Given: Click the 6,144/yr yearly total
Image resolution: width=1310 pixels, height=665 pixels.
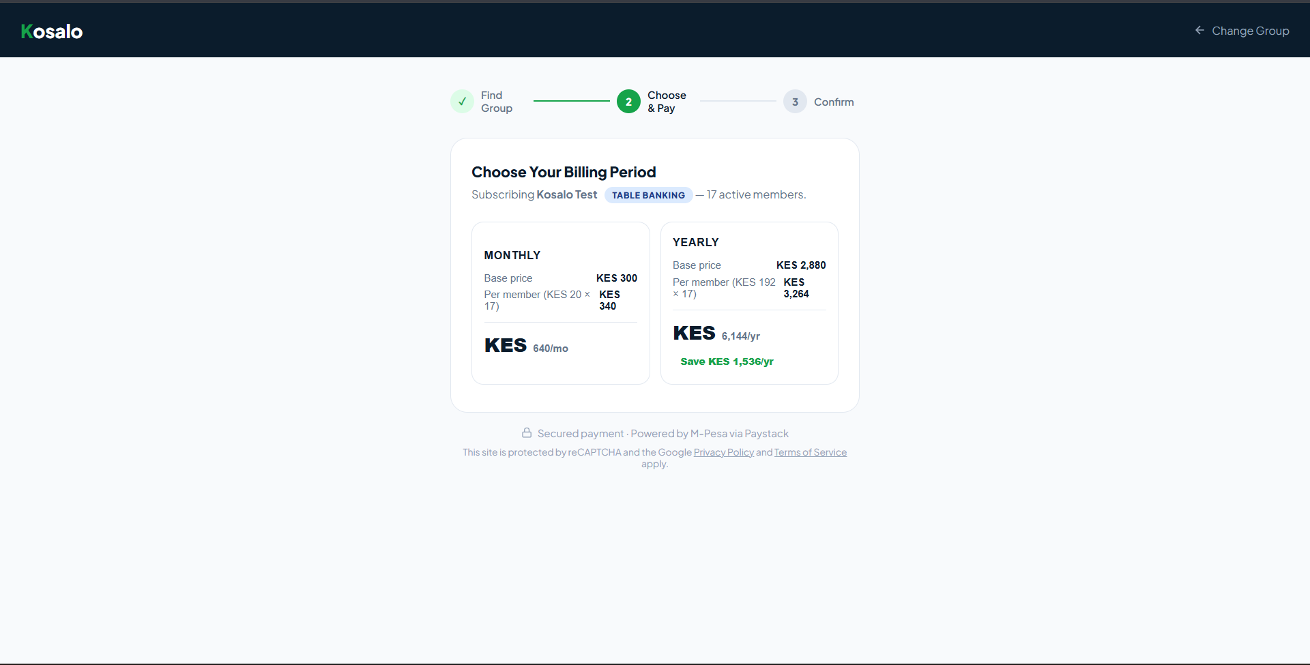Looking at the screenshot, I should click(x=741, y=336).
